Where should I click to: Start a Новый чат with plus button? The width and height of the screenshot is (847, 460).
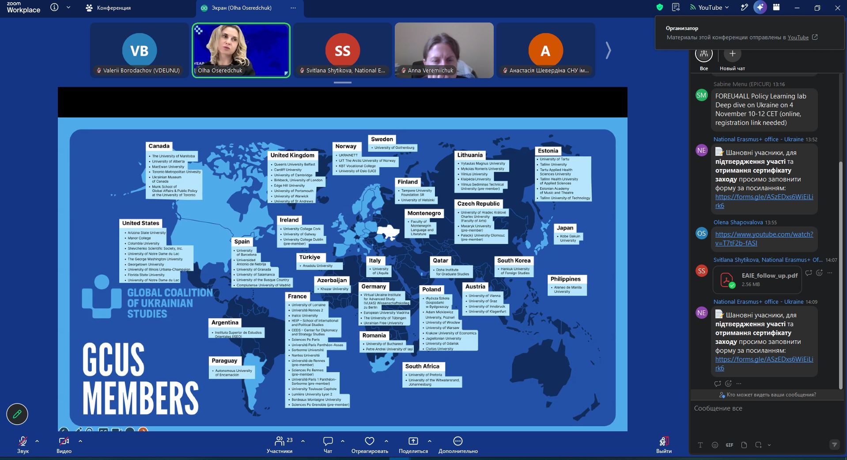(x=732, y=54)
